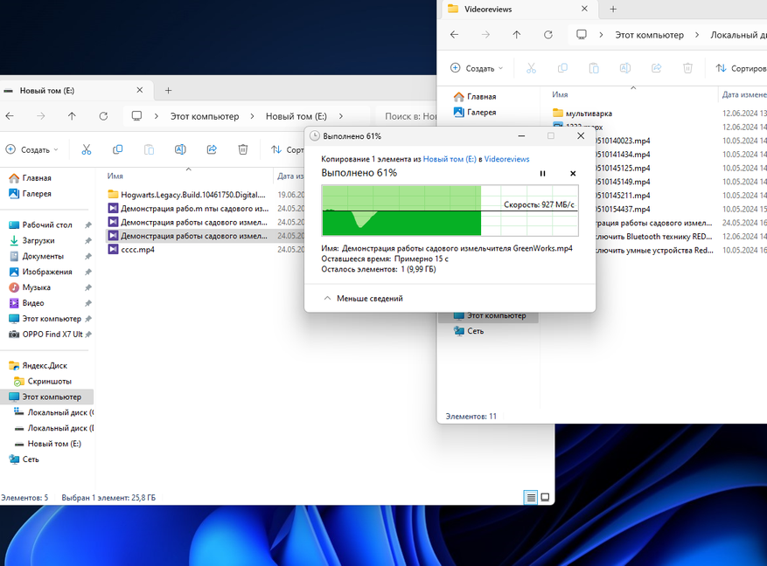Open the Создать dropdown in the Videoreviews window
The height and width of the screenshot is (566, 767).
[477, 68]
